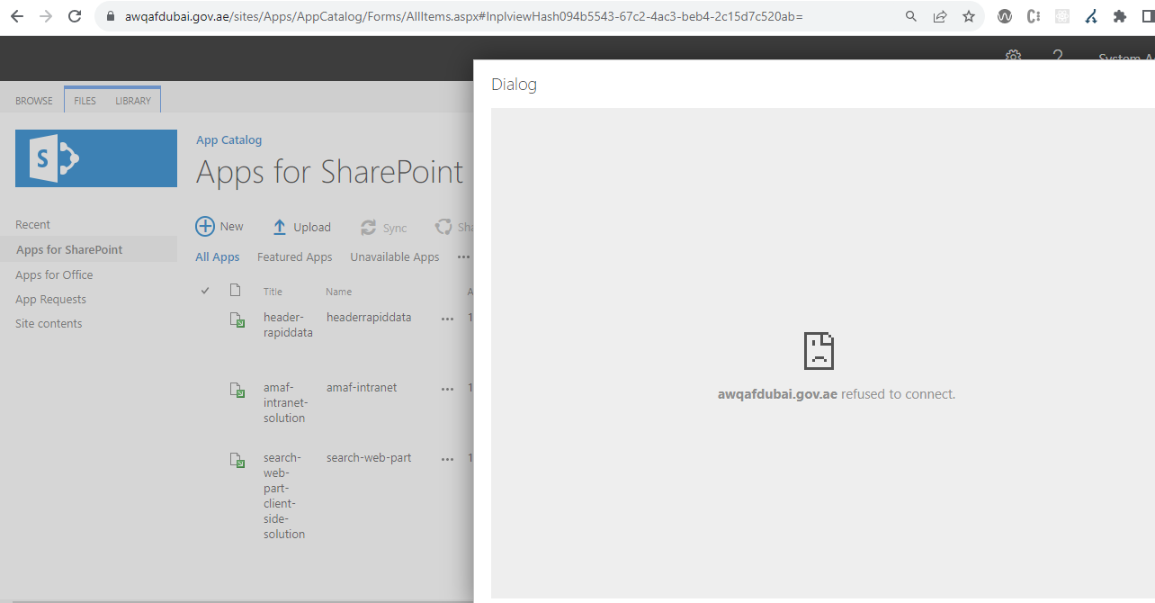The image size is (1155, 603).
Task: Open the headerrapiddata app link
Action: pyautogui.click(x=369, y=317)
